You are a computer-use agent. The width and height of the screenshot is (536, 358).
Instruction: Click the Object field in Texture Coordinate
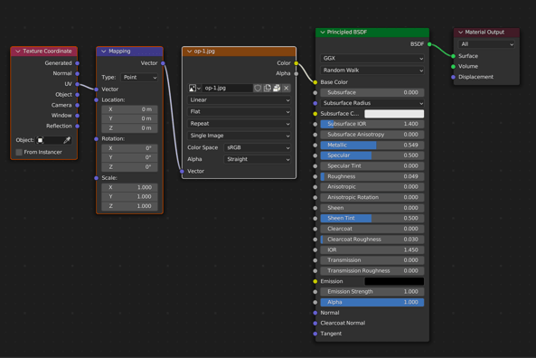pos(53,140)
